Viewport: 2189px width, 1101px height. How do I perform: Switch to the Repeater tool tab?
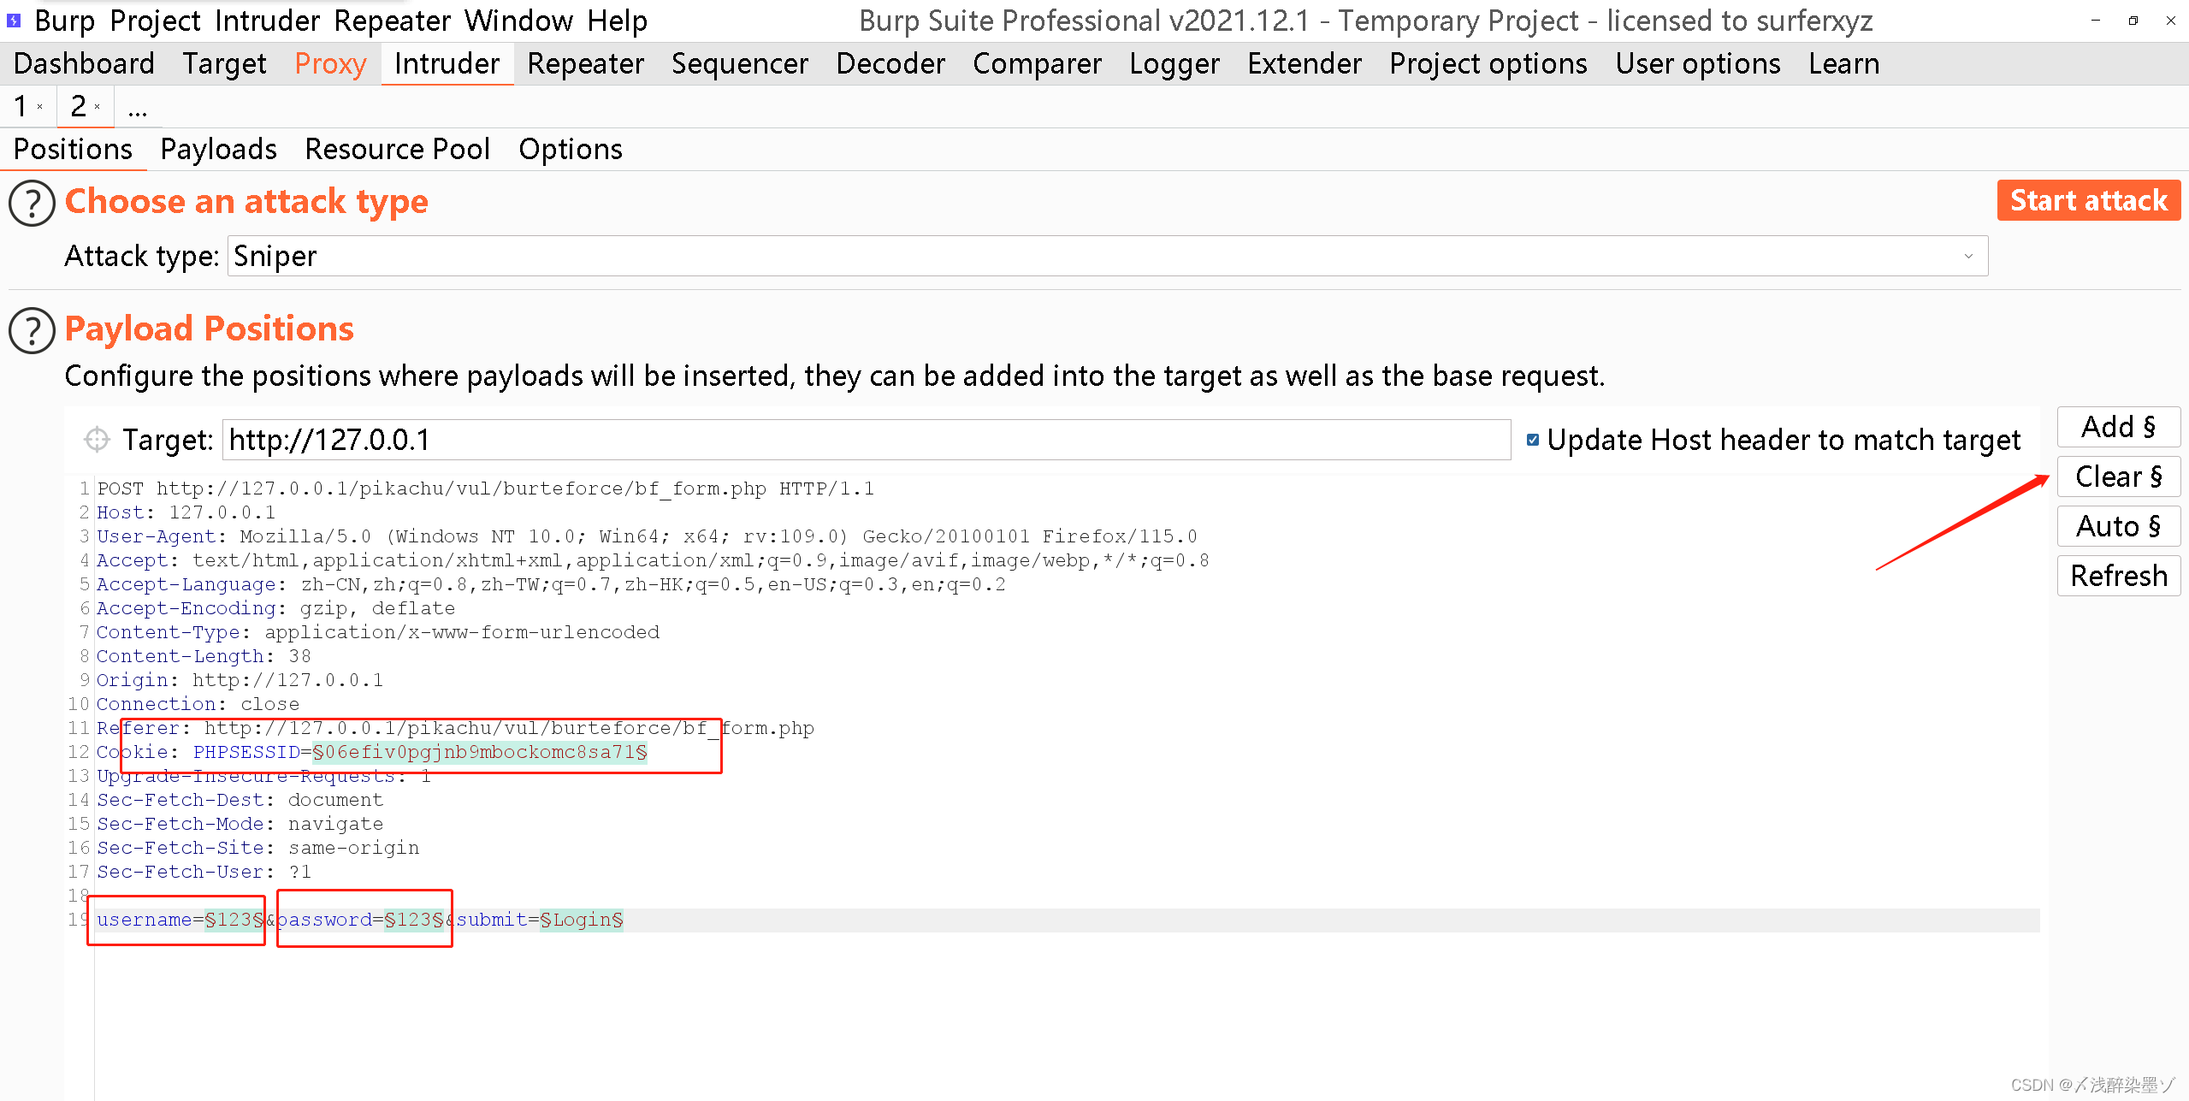[585, 63]
